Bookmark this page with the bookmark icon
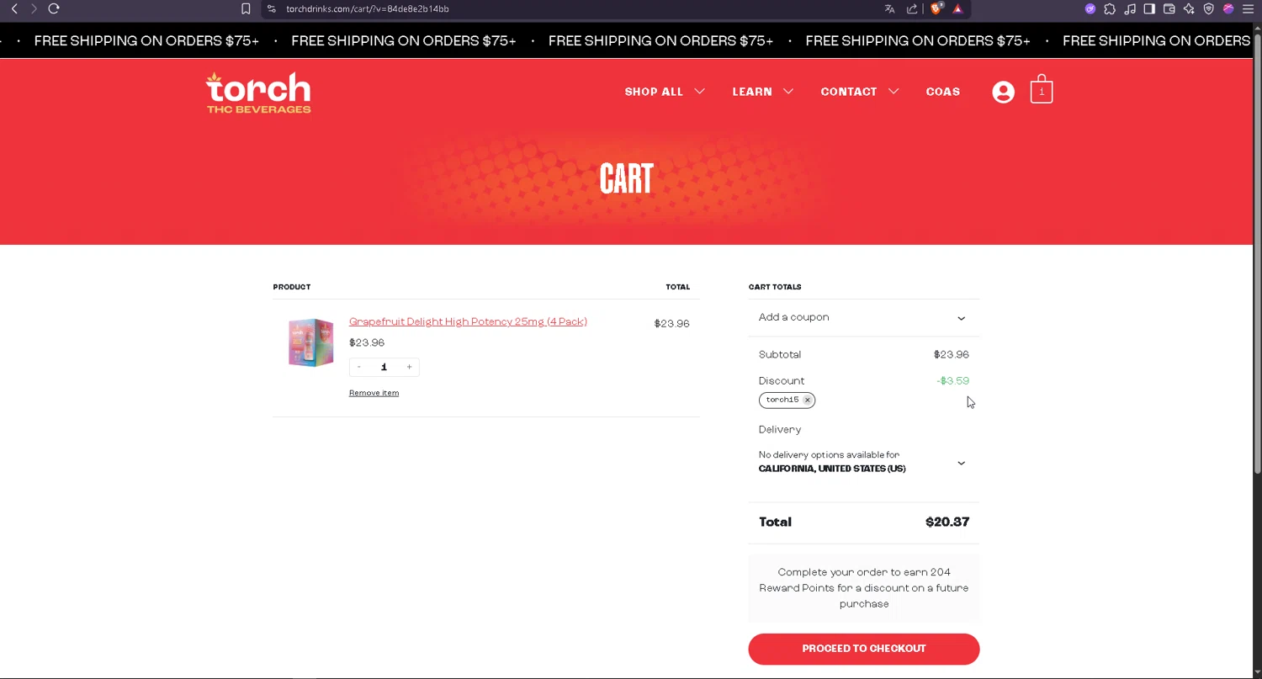The height and width of the screenshot is (679, 1262). tap(246, 9)
